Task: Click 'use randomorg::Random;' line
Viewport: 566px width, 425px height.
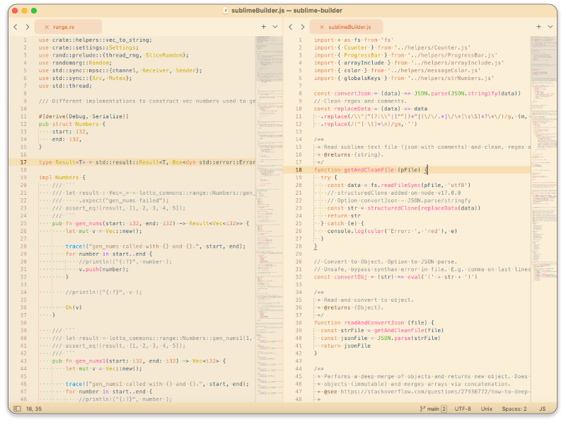Action: [76, 63]
